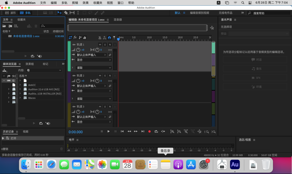
Task: Show the EQ track view
Action: tap(85, 38)
